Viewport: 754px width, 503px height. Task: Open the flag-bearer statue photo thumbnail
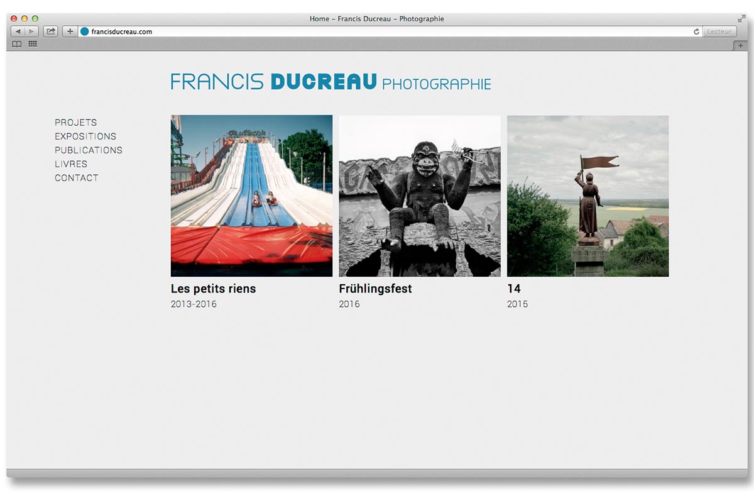[x=587, y=196]
